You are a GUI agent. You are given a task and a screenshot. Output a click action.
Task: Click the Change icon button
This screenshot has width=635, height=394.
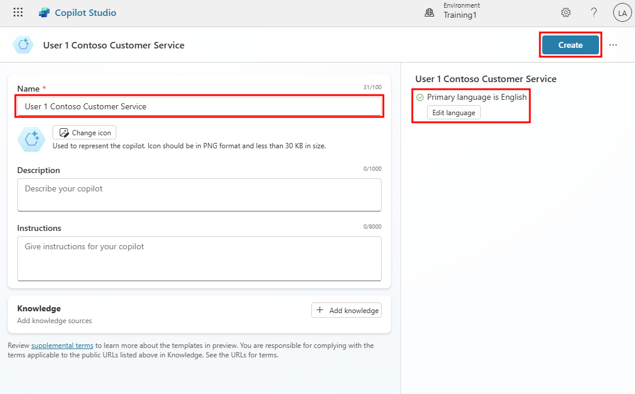click(x=84, y=133)
